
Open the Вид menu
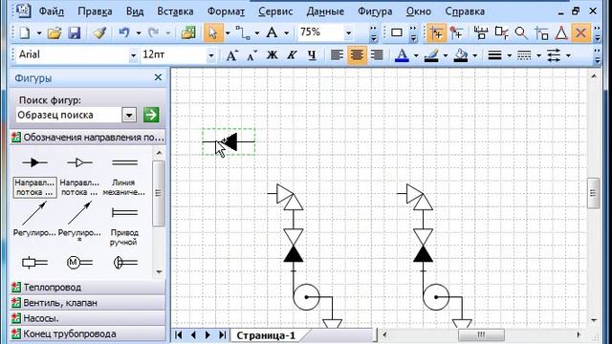135,11
